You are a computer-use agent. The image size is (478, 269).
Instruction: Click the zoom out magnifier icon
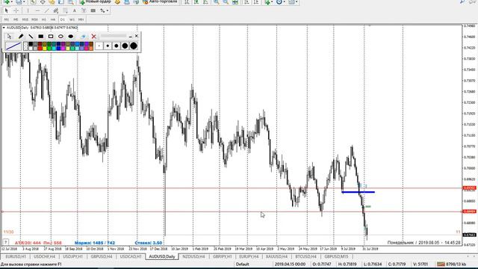click(226, 1)
